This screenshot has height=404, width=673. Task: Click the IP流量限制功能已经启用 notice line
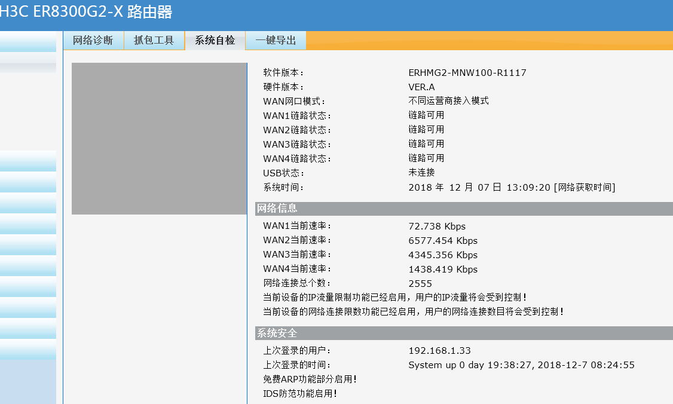point(394,297)
